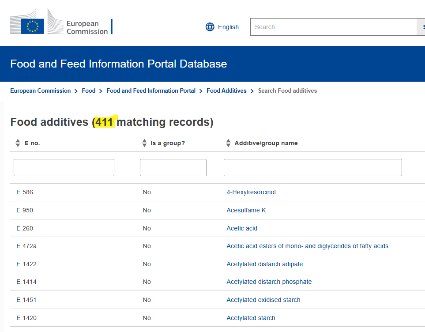Select the E 586 cell
This screenshot has width=425, height=332.
[25, 192]
